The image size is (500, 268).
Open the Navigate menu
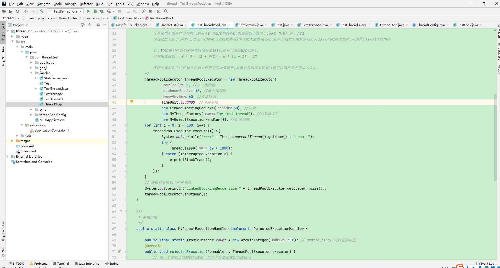(43, 4)
